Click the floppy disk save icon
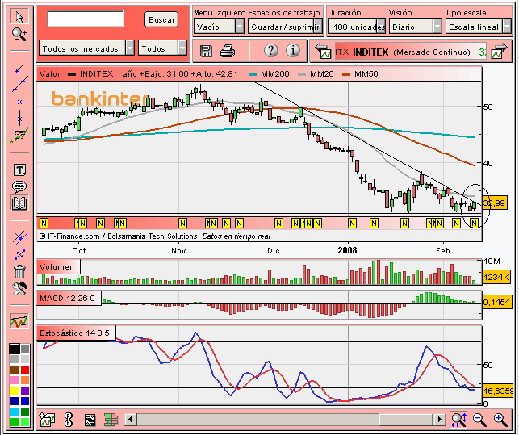This screenshot has width=519, height=435. (x=206, y=51)
